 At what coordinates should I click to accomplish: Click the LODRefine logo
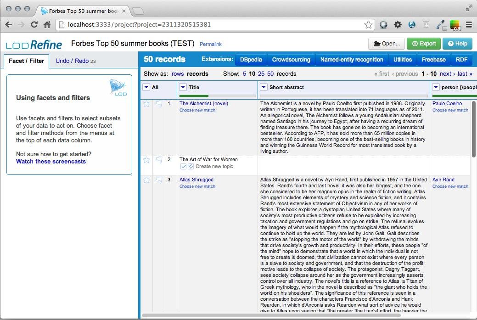pos(34,45)
